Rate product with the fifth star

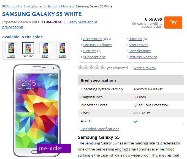(102, 68)
